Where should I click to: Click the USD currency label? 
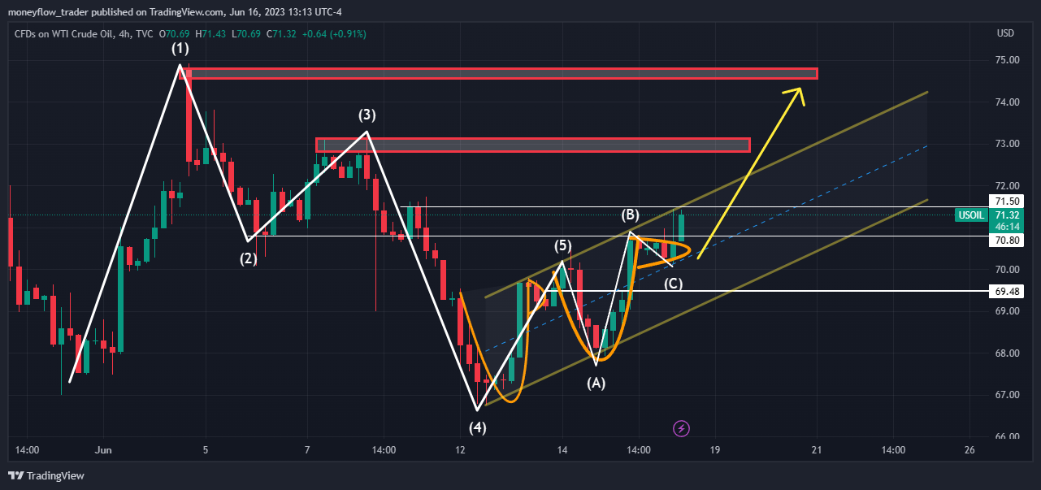(x=1005, y=33)
